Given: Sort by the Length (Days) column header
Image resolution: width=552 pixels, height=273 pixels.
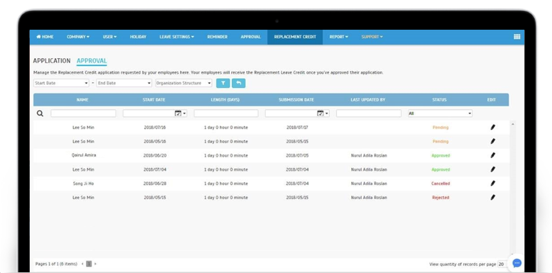Looking at the screenshot, I should tap(226, 100).
